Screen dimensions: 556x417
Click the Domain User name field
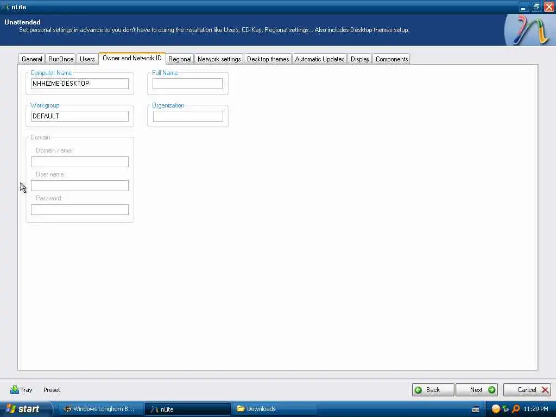pos(79,186)
